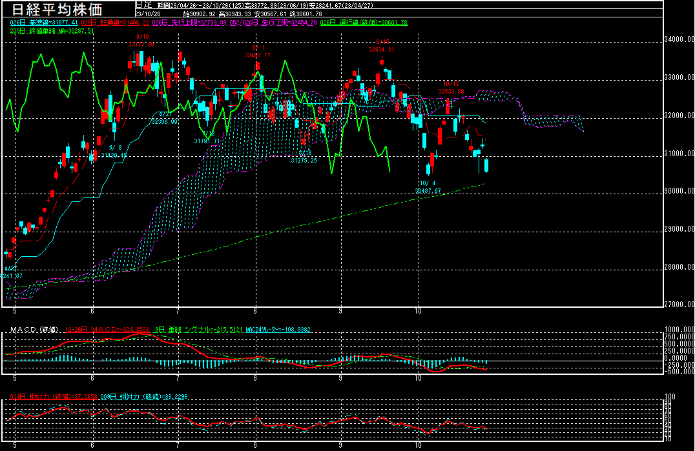Click the 31275.25 low annotation on 8/18
Image resolution: width=695 pixels, height=451 pixels.
304,161
